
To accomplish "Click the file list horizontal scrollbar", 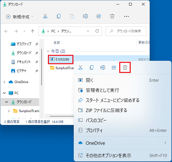I will [x=62, y=116].
